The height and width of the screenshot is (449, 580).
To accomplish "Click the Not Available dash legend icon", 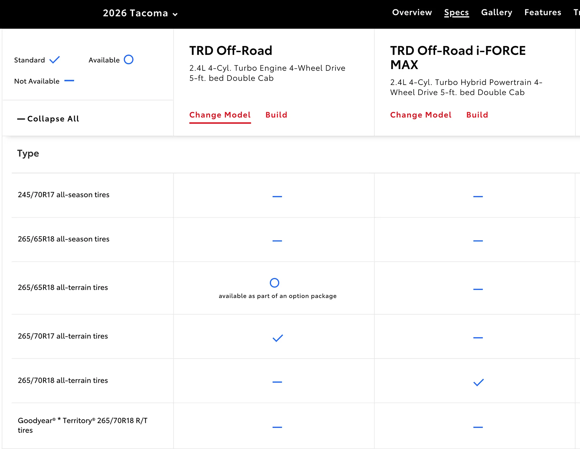I will point(69,81).
